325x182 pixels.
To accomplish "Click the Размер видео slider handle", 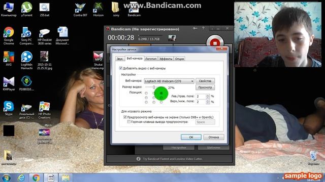I will (154, 87).
